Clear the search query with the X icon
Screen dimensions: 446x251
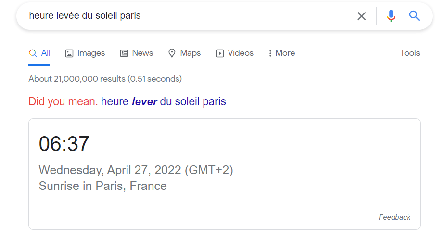(362, 16)
